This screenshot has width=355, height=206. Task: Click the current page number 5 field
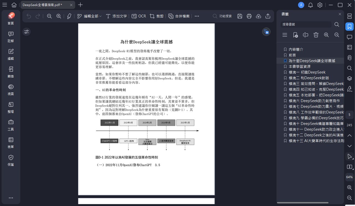pyautogui.click(x=349, y=115)
